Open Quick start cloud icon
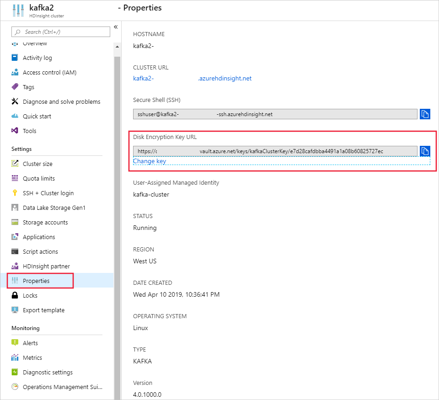This screenshot has width=439, height=400. click(15, 117)
